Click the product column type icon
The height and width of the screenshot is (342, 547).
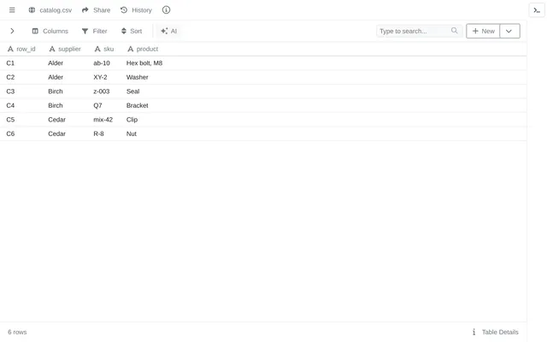click(x=131, y=50)
